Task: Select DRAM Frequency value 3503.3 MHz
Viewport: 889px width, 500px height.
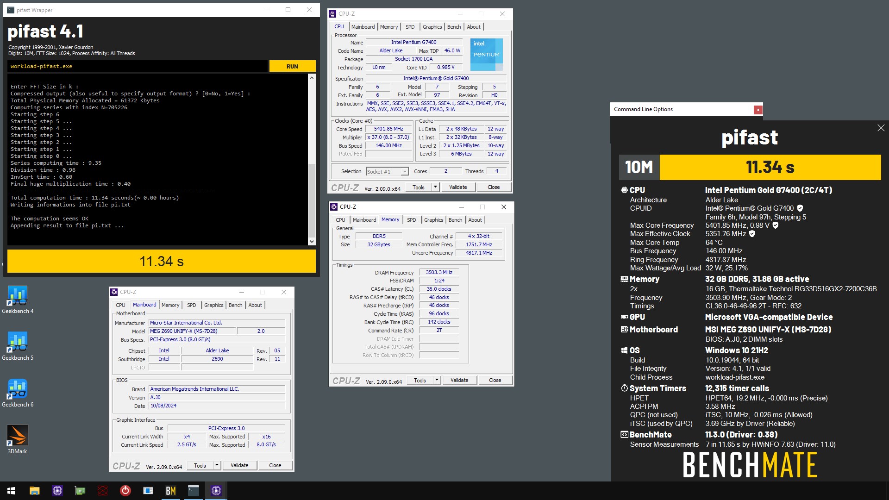Action: coord(439,273)
